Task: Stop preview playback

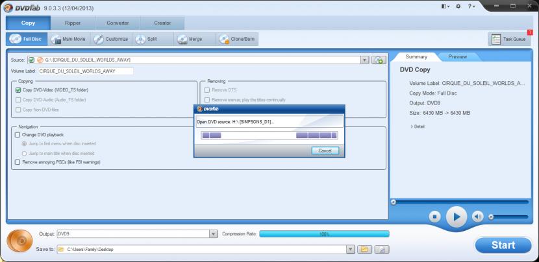Action: pyautogui.click(x=435, y=217)
